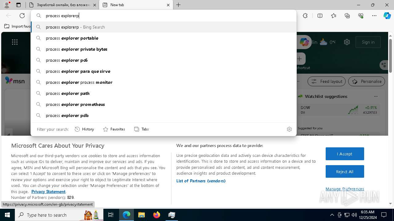Viewport: 394px width, 221px height.
Task: Show hidden system tray icons
Action: click(x=332, y=215)
